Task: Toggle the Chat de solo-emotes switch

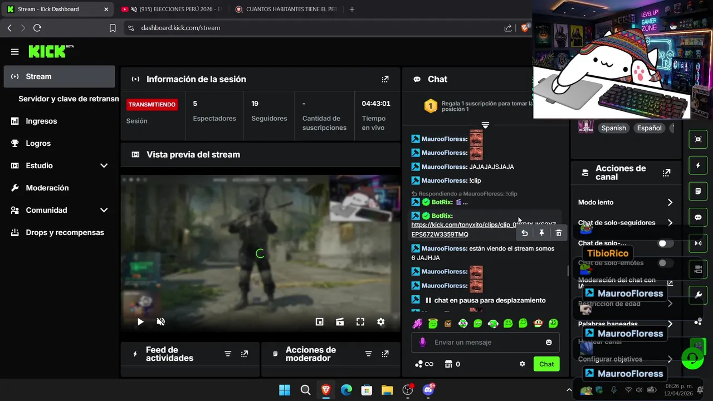Action: click(x=665, y=263)
